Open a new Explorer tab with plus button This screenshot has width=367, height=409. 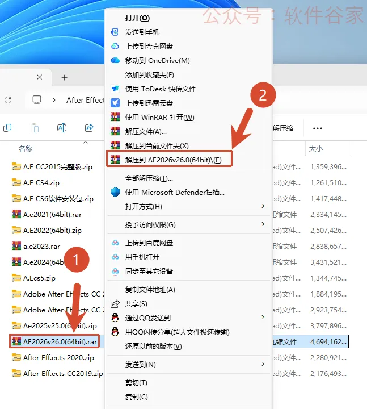[x=64, y=77]
